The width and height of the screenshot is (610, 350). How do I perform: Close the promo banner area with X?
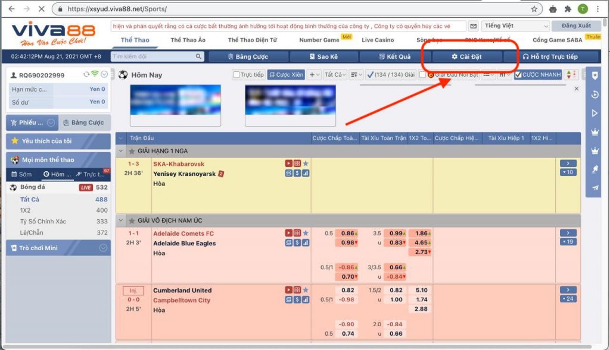577,89
